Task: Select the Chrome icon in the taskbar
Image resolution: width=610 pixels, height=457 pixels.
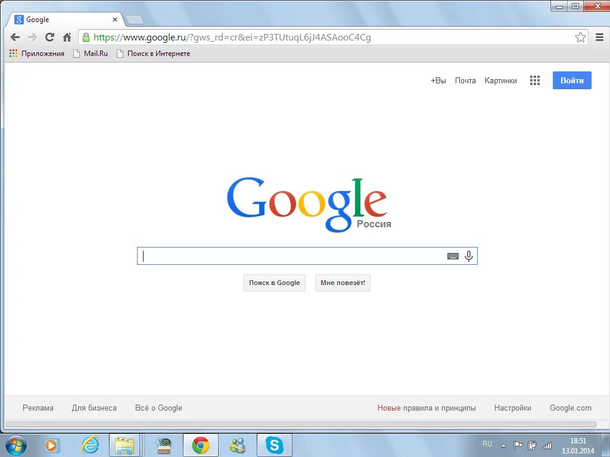Action: point(201,446)
